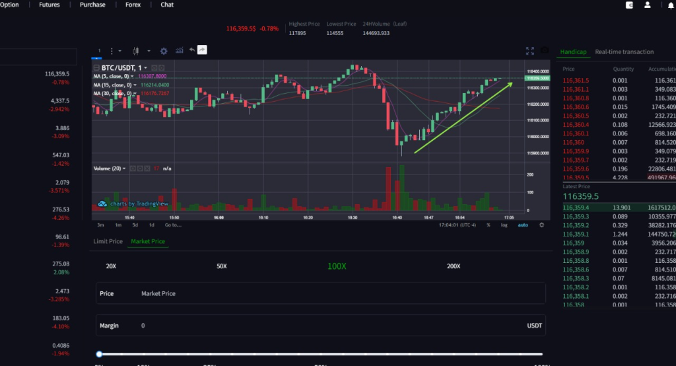Switch to the Real-time transaction tab
Viewport: 676px width, 366px height.
pyautogui.click(x=624, y=52)
